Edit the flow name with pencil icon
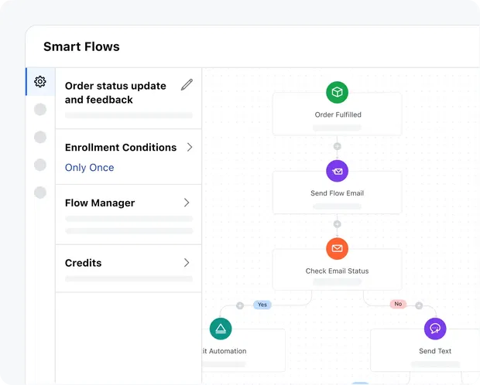Image resolution: width=480 pixels, height=385 pixels. 187,85
